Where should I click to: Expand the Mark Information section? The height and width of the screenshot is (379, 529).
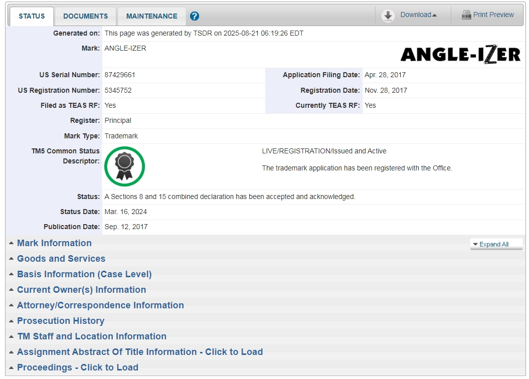pyautogui.click(x=54, y=243)
